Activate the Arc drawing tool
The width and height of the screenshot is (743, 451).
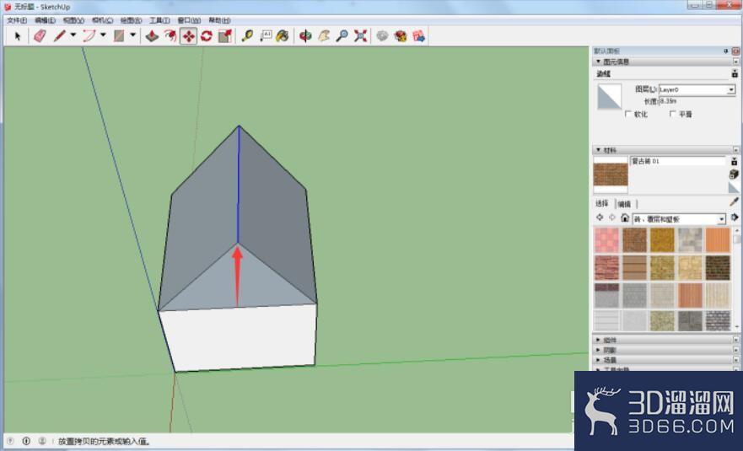89,36
